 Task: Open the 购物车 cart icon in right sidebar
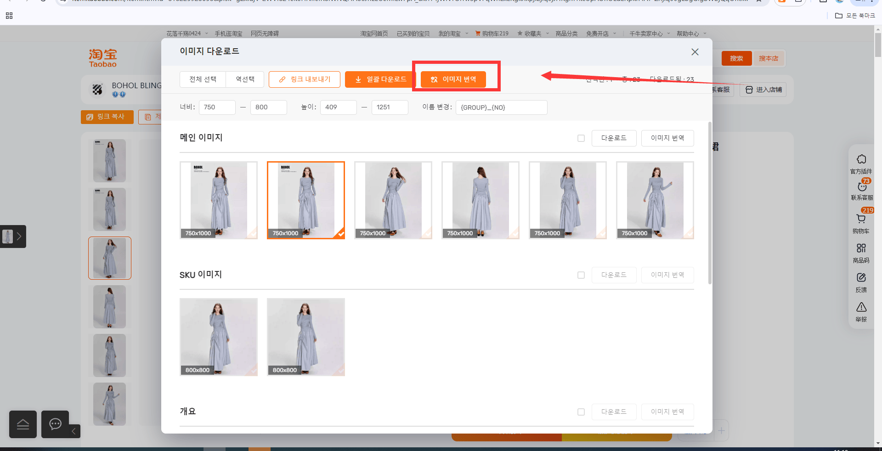[x=861, y=219]
